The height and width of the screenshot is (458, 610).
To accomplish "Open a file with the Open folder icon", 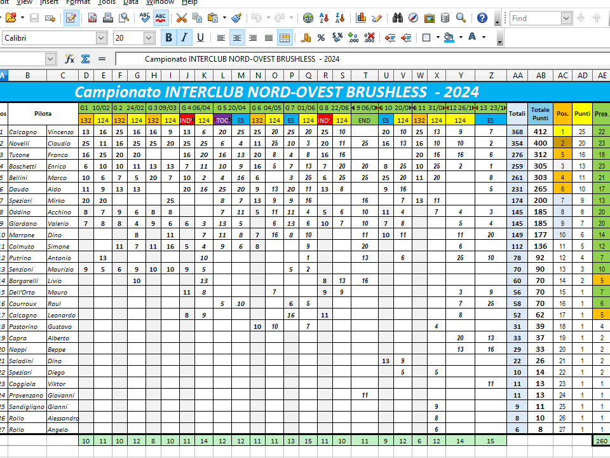I will (11, 18).
